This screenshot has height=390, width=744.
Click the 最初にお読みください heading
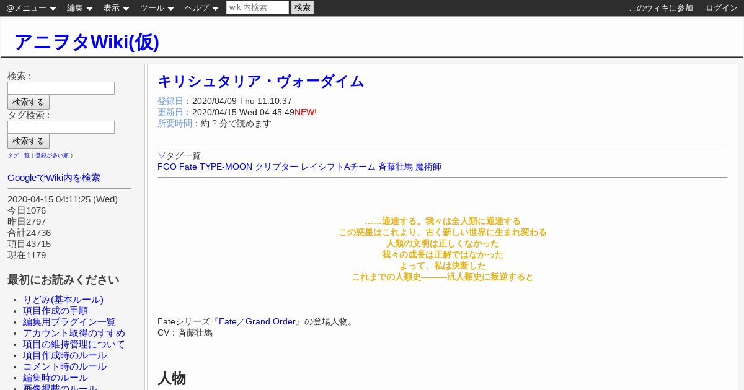63,280
